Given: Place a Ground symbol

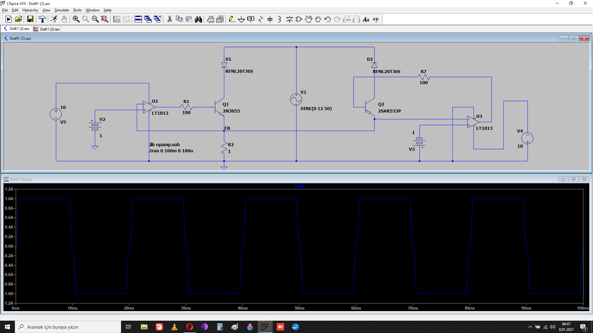Looking at the screenshot, I should coord(242,19).
